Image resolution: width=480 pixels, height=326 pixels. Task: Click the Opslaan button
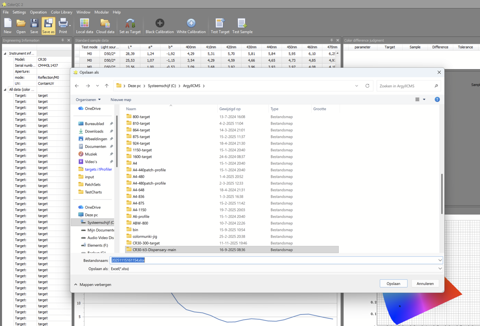[393, 284]
